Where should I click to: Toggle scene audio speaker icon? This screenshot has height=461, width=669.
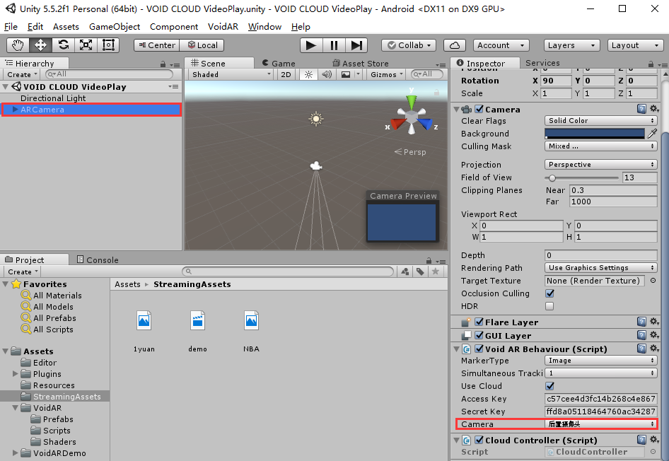327,75
